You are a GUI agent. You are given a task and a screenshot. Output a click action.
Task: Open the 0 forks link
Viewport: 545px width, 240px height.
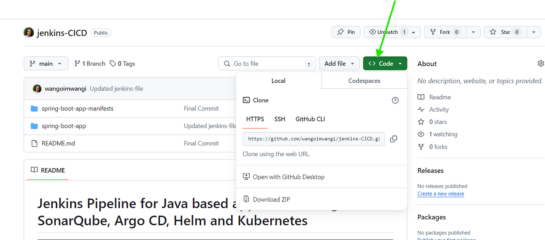(438, 147)
